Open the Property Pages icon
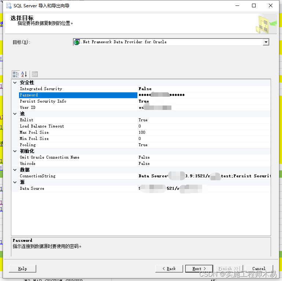282x281 pixels. click(x=35, y=74)
